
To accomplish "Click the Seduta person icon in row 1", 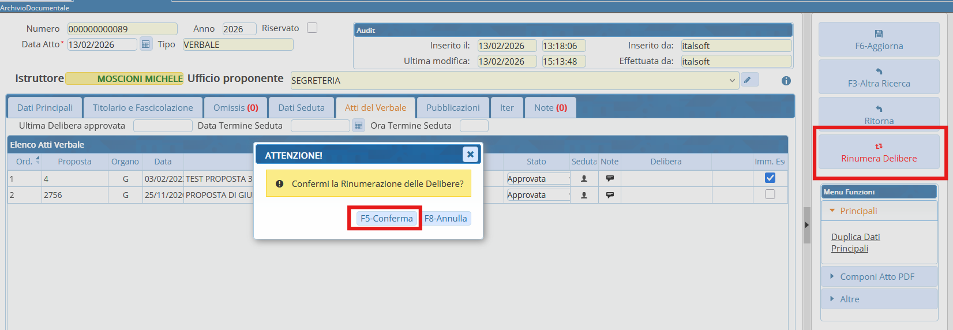I will [x=584, y=179].
